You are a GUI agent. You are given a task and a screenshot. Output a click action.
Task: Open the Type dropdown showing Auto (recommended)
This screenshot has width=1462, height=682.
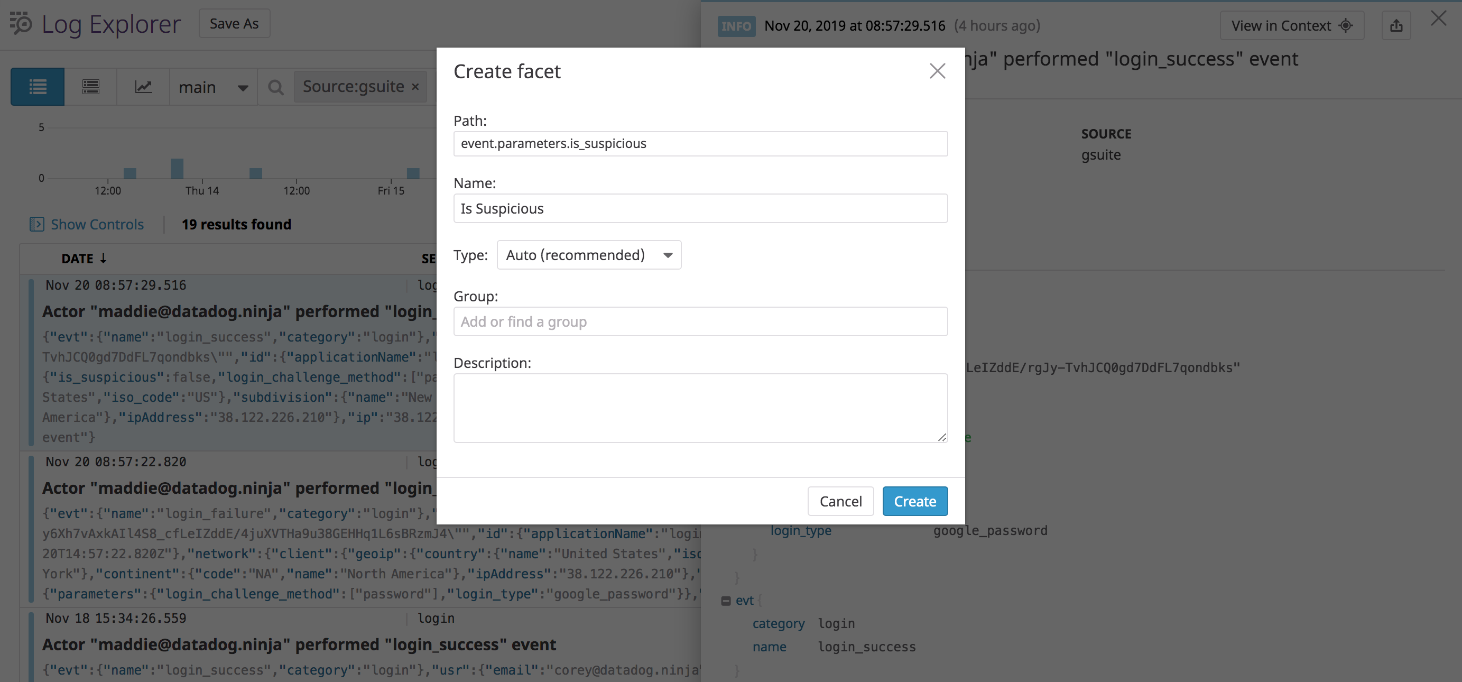[588, 255]
